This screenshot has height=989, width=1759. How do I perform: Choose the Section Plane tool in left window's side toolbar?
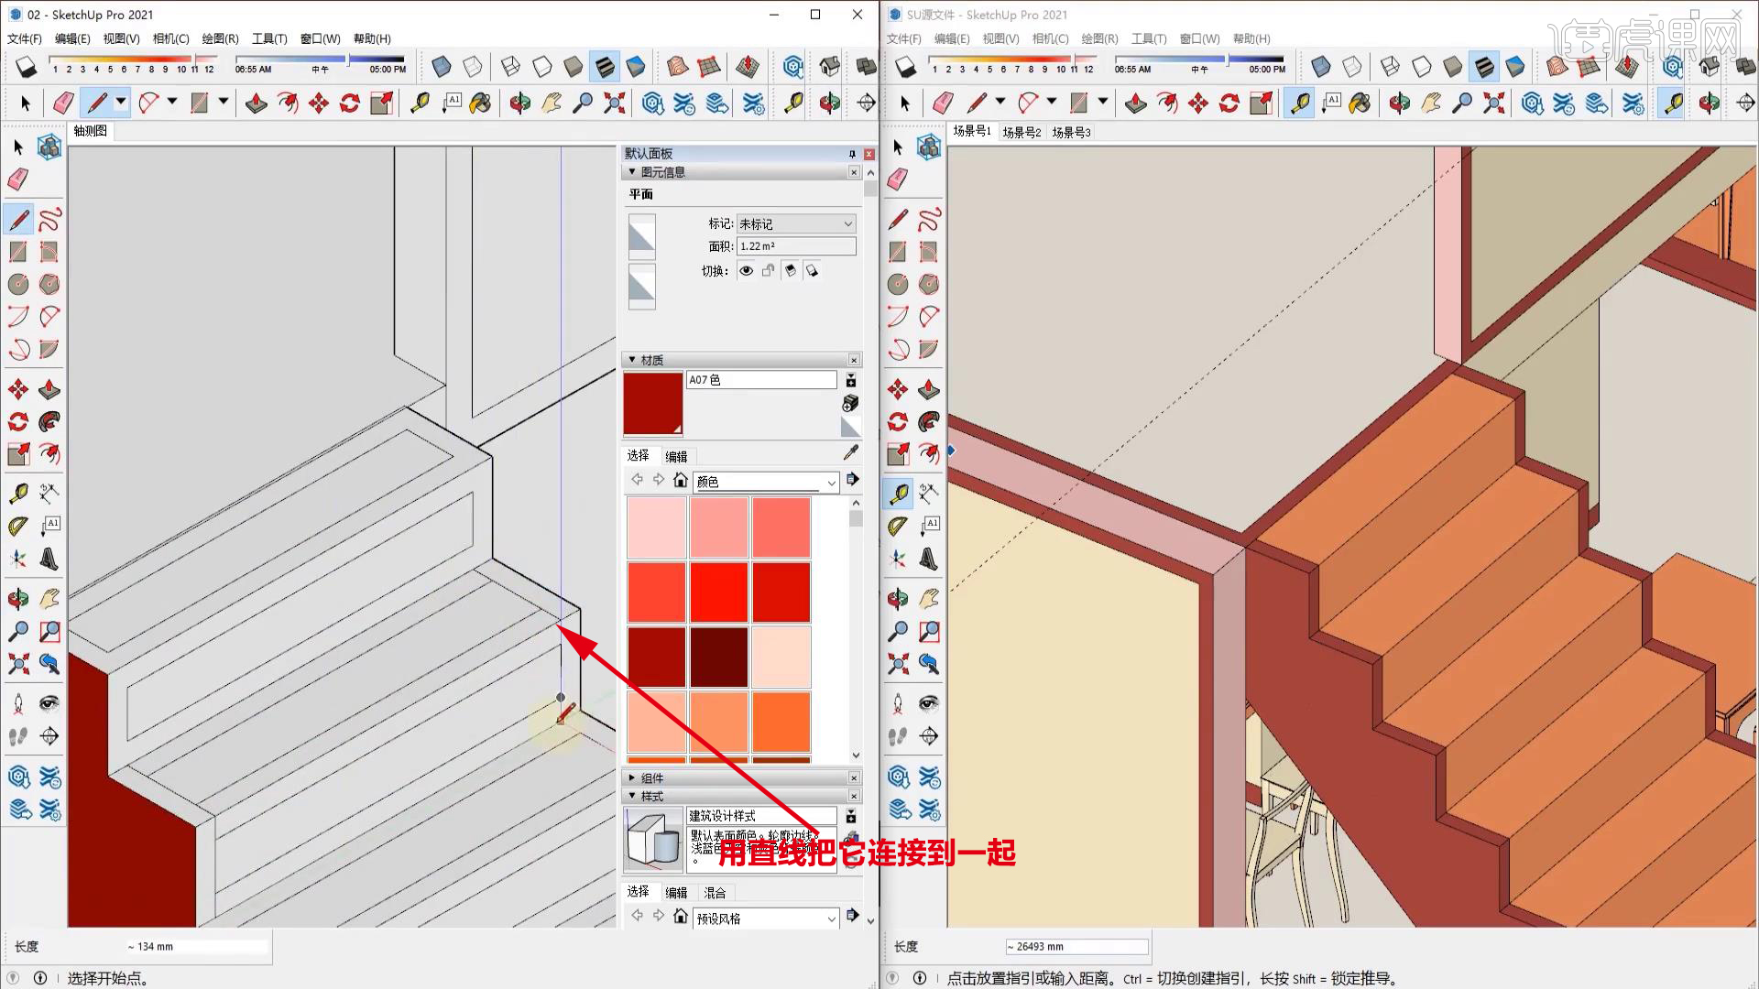tap(49, 736)
